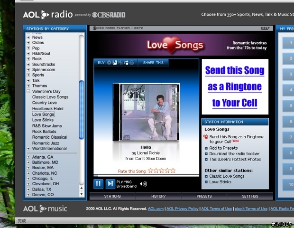294x228 pixels.
Task: Click bullet icon beside This Week's Hottest Photos
Action: [206, 160]
